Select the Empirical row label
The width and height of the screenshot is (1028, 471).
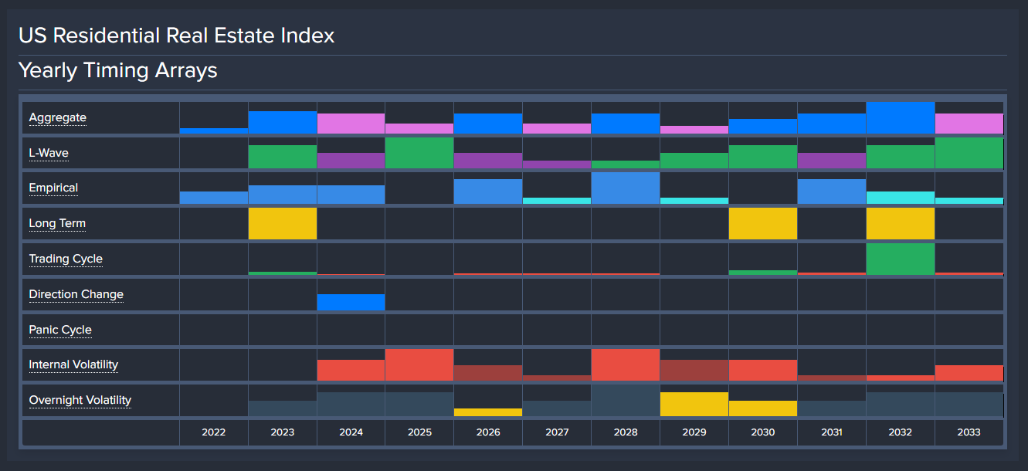tap(53, 188)
